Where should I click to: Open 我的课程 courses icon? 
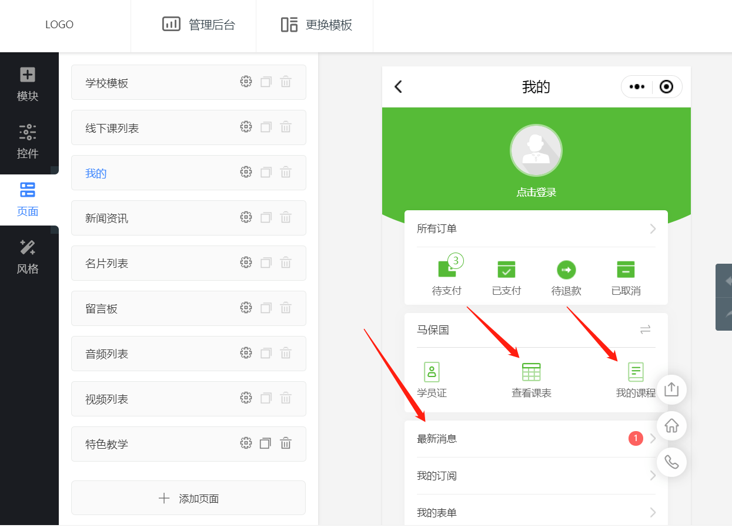click(636, 372)
